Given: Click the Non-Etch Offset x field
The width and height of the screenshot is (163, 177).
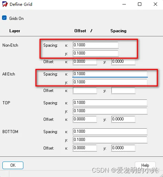Looking at the screenshot, I should (x=85, y=62).
